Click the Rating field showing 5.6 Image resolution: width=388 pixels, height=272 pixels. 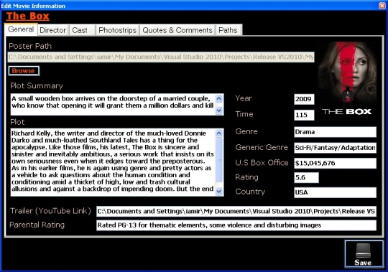click(x=306, y=178)
